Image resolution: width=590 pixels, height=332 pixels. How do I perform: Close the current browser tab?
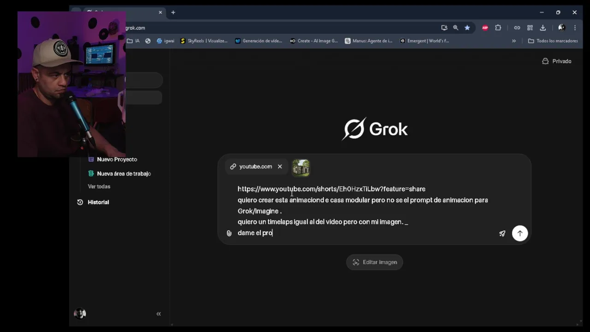[x=160, y=12]
